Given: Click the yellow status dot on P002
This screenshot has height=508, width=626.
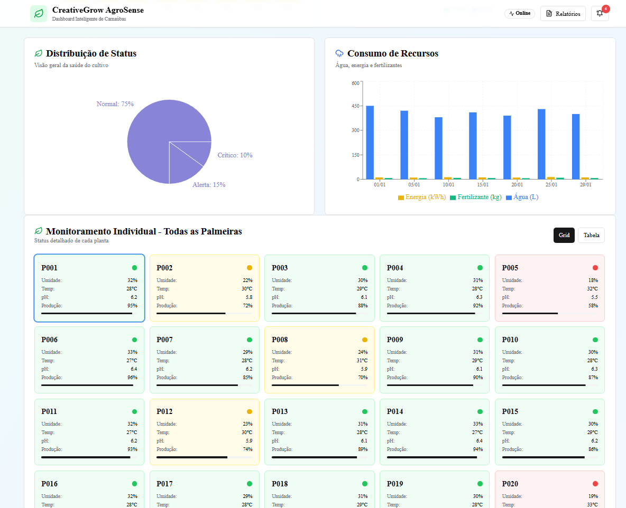Looking at the screenshot, I should pyautogui.click(x=250, y=268).
